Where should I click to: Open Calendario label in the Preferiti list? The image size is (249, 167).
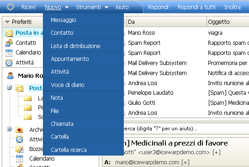tap(28, 53)
